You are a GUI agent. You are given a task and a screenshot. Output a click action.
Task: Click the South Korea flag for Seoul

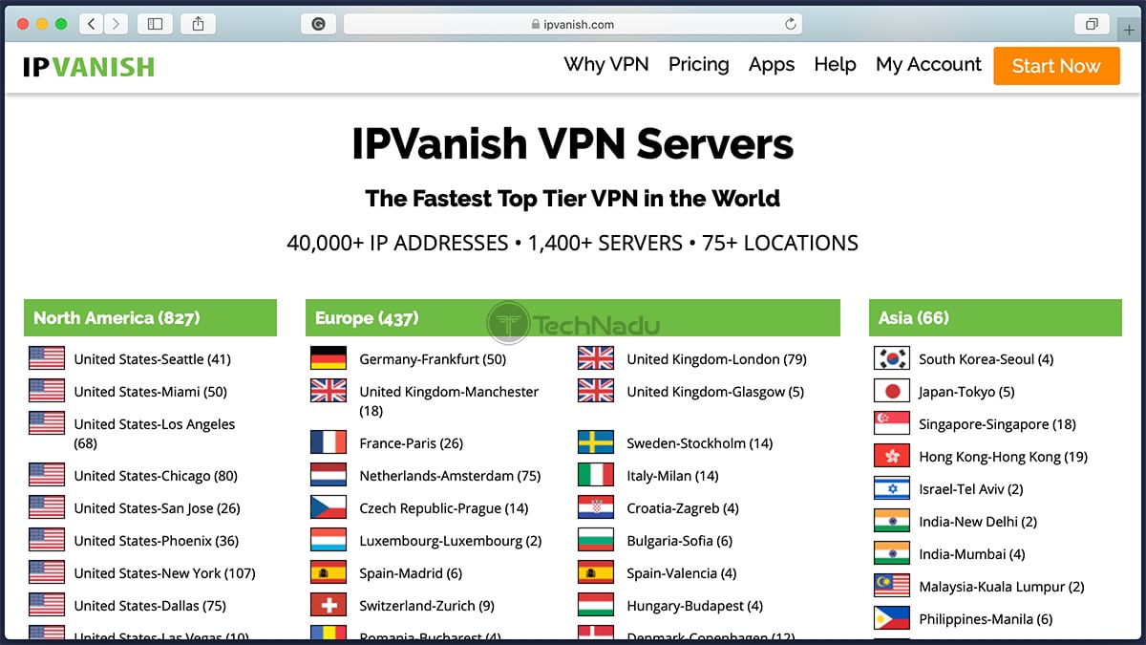(x=892, y=359)
